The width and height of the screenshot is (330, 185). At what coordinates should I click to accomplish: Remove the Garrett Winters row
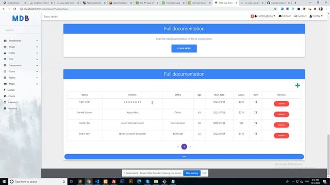point(282,114)
